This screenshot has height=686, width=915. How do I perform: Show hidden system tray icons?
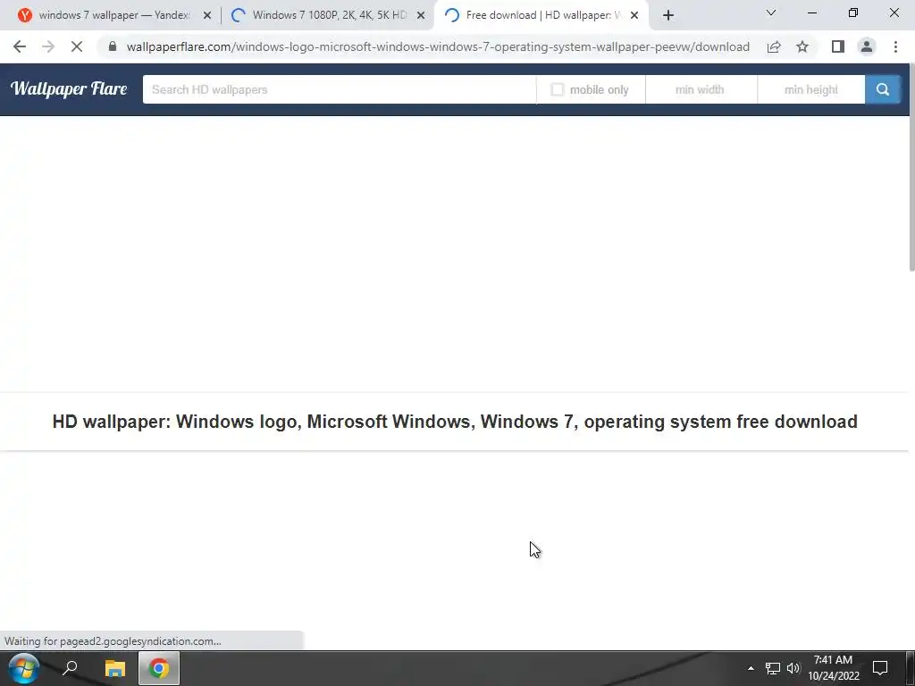(751, 668)
